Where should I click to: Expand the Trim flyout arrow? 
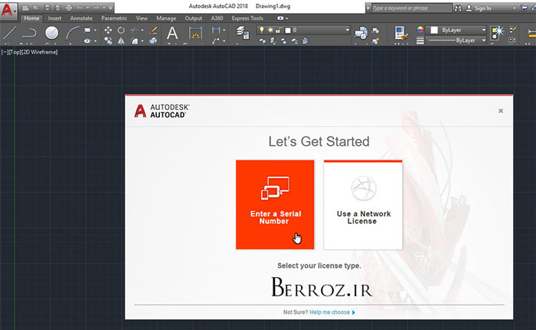click(x=142, y=30)
